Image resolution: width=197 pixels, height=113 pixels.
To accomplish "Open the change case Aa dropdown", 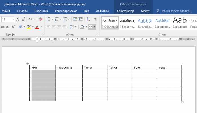I will (32, 19).
